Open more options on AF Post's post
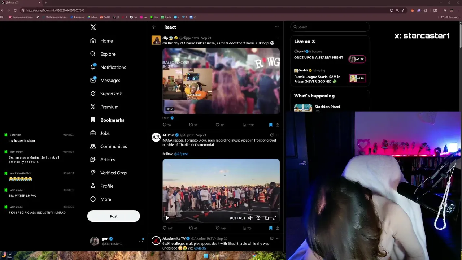The width and height of the screenshot is (462, 260). 277,135
